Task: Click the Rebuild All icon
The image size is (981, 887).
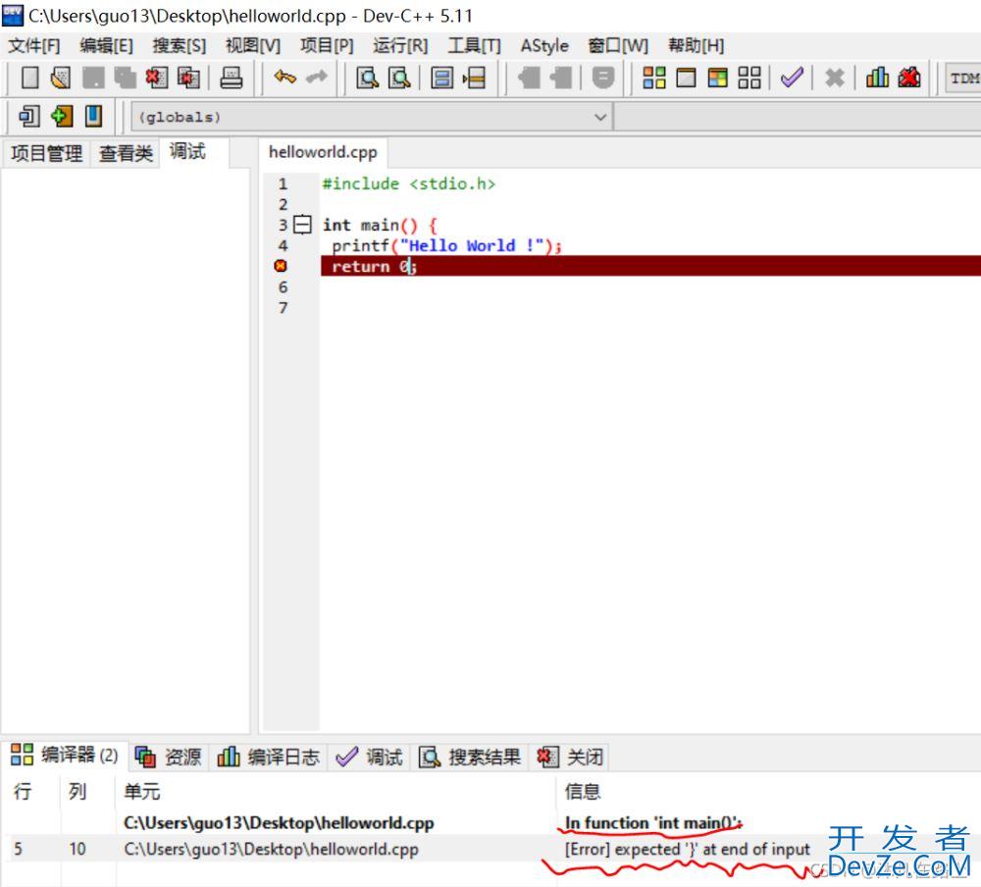Action: [x=749, y=78]
